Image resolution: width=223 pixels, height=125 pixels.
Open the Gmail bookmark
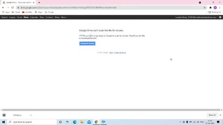tap(16, 12)
